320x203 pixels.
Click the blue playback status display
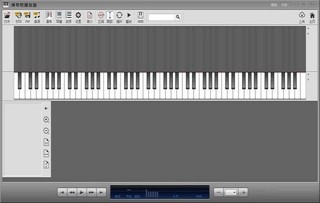coord(160,192)
